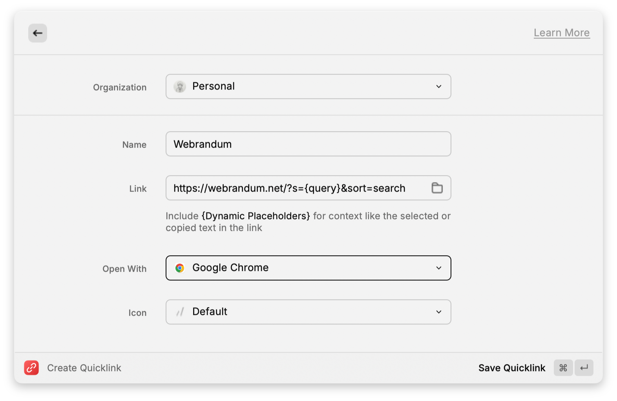Open the Learn More link
Screen dimensions: 617x401
[x=561, y=33]
